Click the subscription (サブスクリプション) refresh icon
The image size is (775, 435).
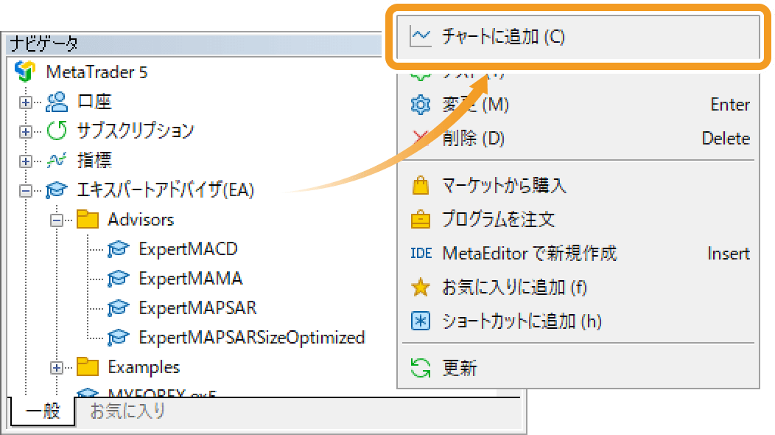(x=57, y=130)
